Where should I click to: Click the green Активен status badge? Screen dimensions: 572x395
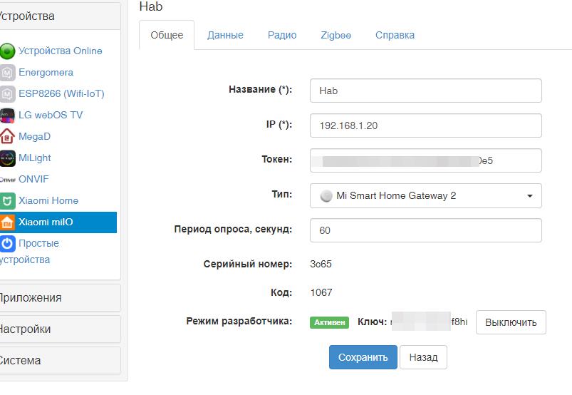tap(329, 322)
